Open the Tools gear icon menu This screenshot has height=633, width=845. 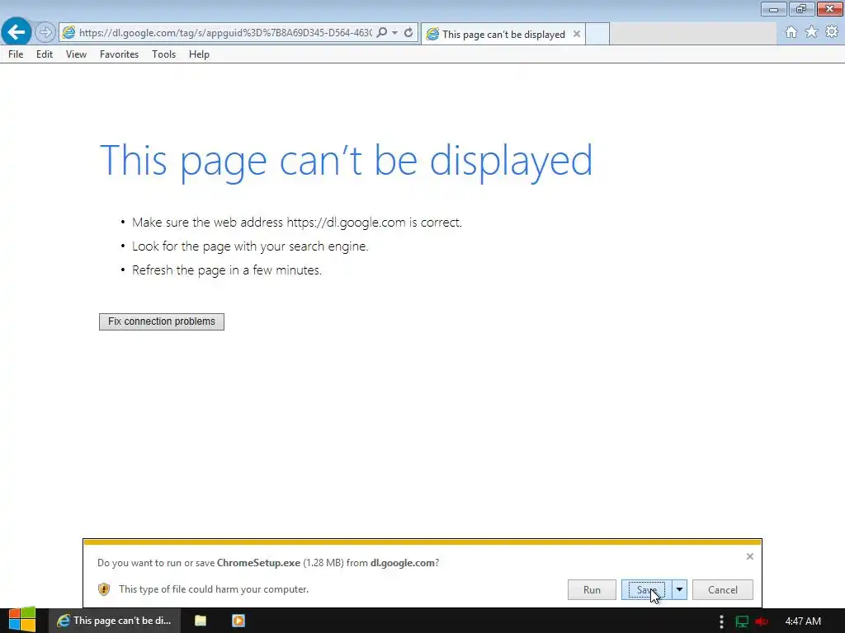[832, 32]
